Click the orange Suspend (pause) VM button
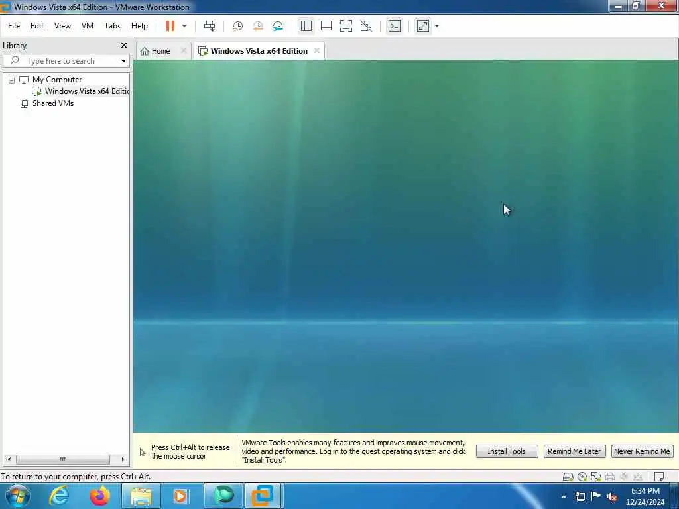The width and height of the screenshot is (679, 509). click(x=170, y=26)
